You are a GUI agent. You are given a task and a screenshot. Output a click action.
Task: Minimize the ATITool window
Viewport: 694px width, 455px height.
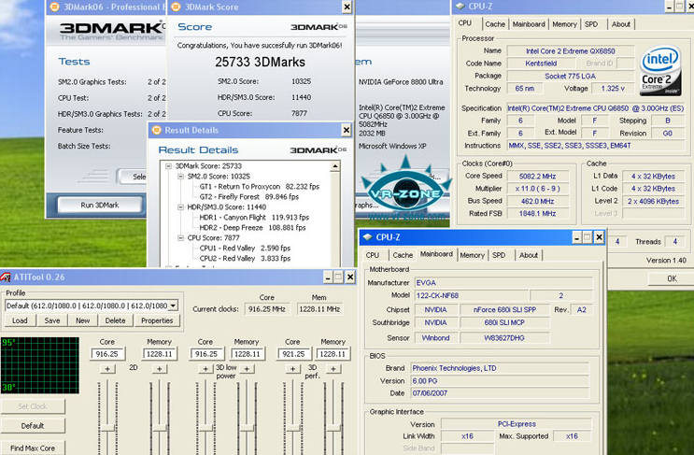coord(326,277)
